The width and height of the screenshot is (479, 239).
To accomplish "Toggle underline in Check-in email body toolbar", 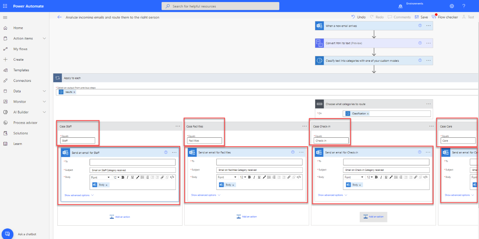I will [x=386, y=177].
